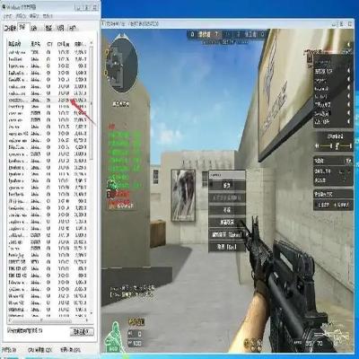Image resolution: width=359 pixels, height=359 pixels.
Task: Click the poster on the distant wall
Action: pyautogui.click(x=183, y=195)
